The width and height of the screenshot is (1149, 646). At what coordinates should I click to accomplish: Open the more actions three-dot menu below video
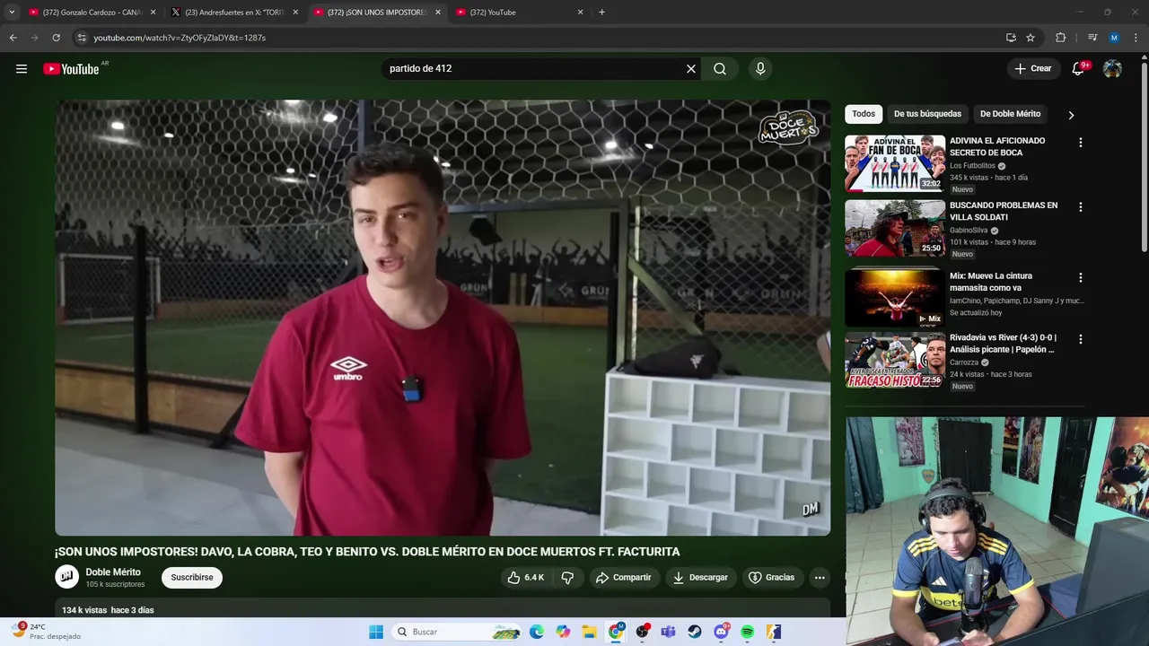pyautogui.click(x=820, y=578)
